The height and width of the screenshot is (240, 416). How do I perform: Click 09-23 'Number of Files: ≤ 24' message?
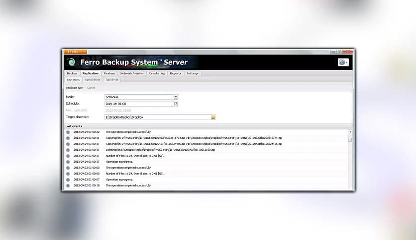point(135,174)
